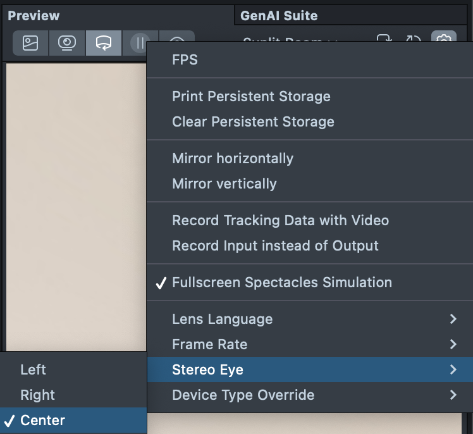The width and height of the screenshot is (473, 434).
Task: Click the webcam input icon
Action: coord(67,43)
